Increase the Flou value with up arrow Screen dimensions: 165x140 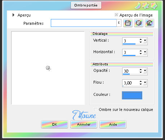[x=141, y=81]
